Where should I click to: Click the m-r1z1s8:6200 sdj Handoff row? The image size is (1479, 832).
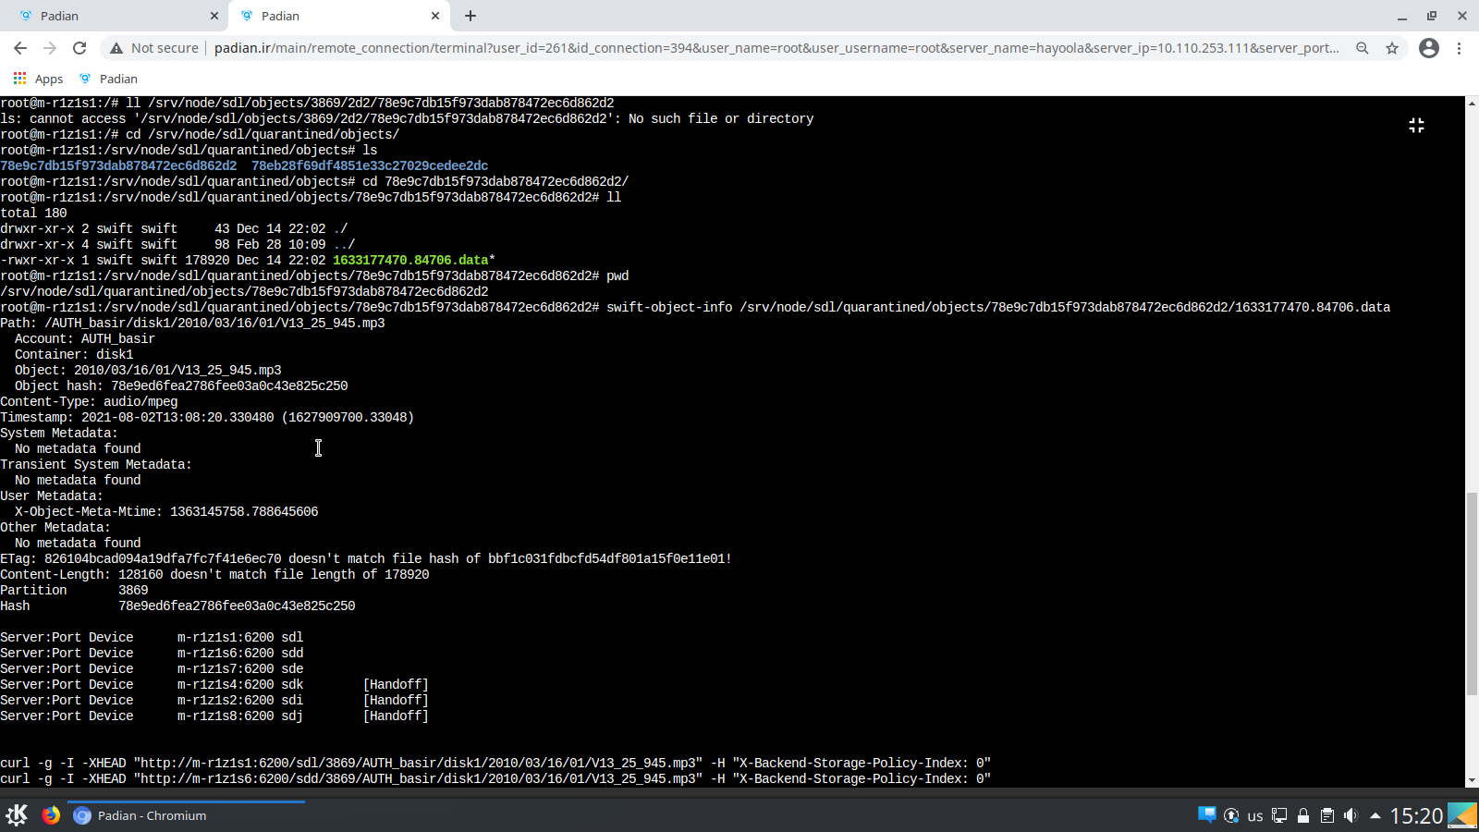point(214,716)
